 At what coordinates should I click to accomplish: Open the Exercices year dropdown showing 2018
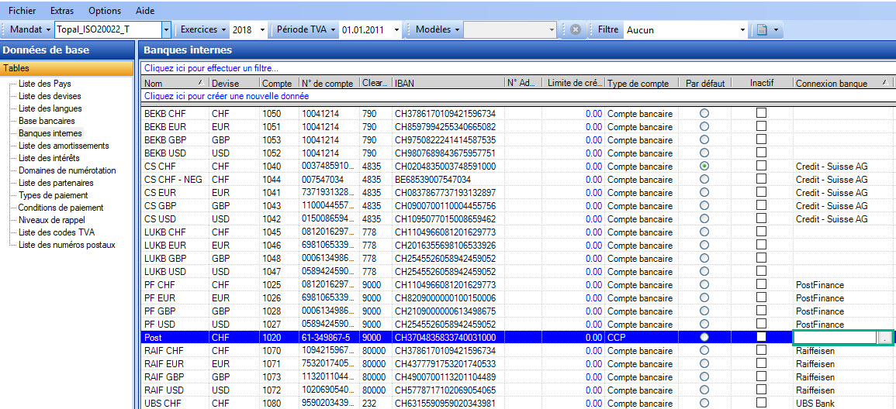(x=262, y=30)
